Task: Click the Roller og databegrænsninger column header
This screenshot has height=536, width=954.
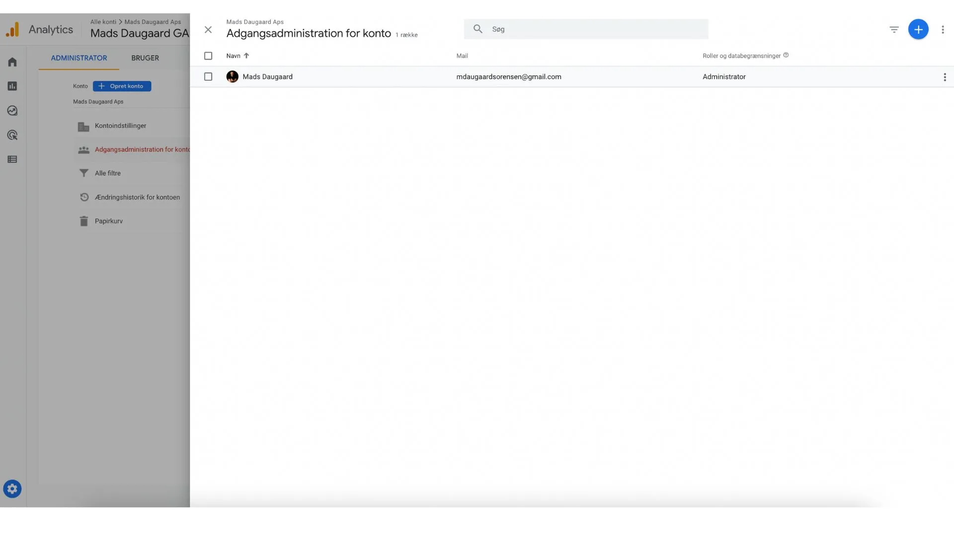Action: coord(741,56)
